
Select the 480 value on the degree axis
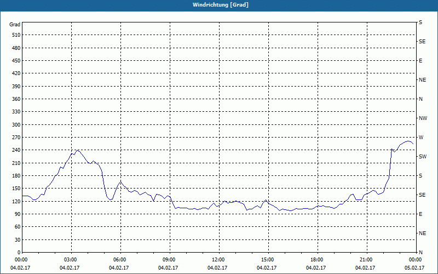point(16,48)
